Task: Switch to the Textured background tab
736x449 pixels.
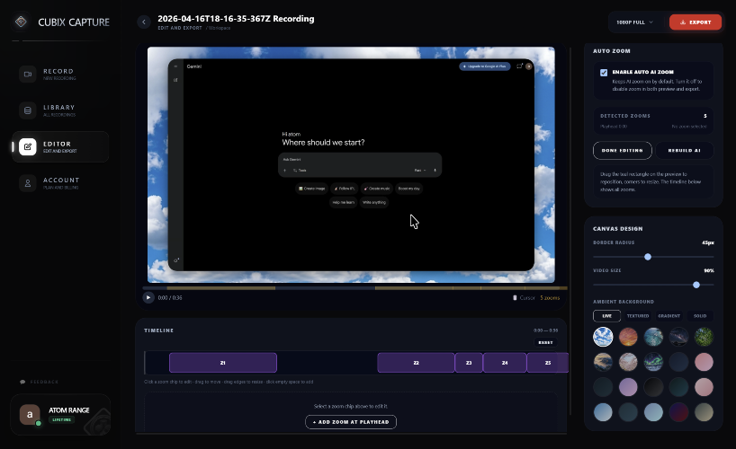Action: (x=638, y=316)
